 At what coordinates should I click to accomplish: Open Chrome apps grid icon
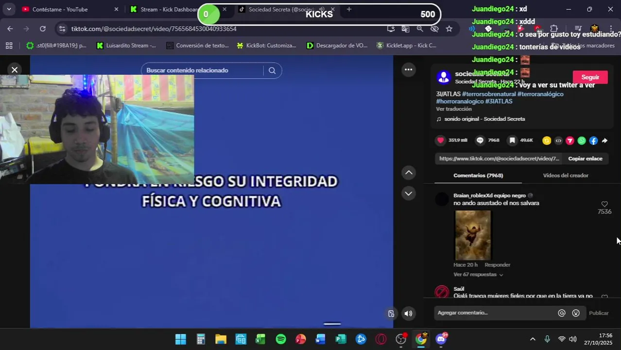point(9,46)
